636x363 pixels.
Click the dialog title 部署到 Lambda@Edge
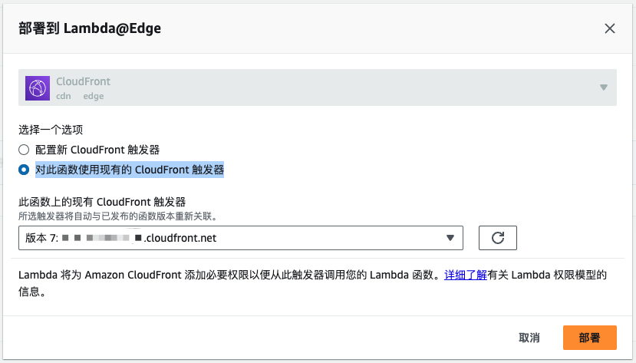[x=89, y=28]
